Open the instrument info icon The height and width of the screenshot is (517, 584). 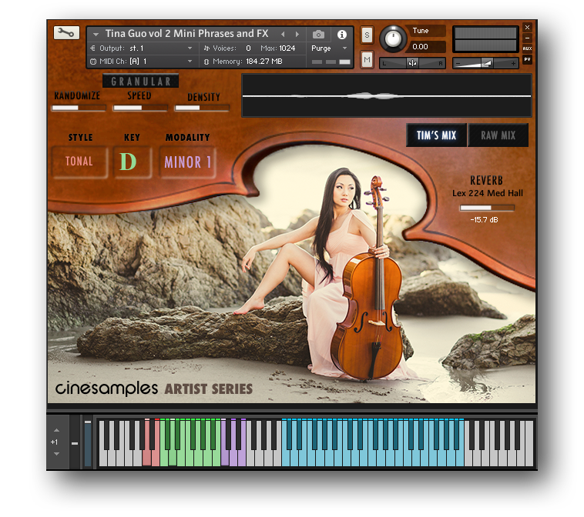point(341,35)
